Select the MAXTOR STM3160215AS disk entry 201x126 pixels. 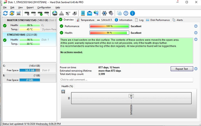point(29,25)
